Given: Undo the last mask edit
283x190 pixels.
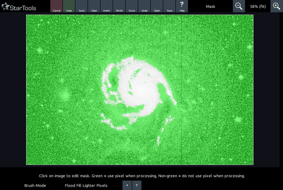Looking at the screenshot, I should click(x=144, y=6).
